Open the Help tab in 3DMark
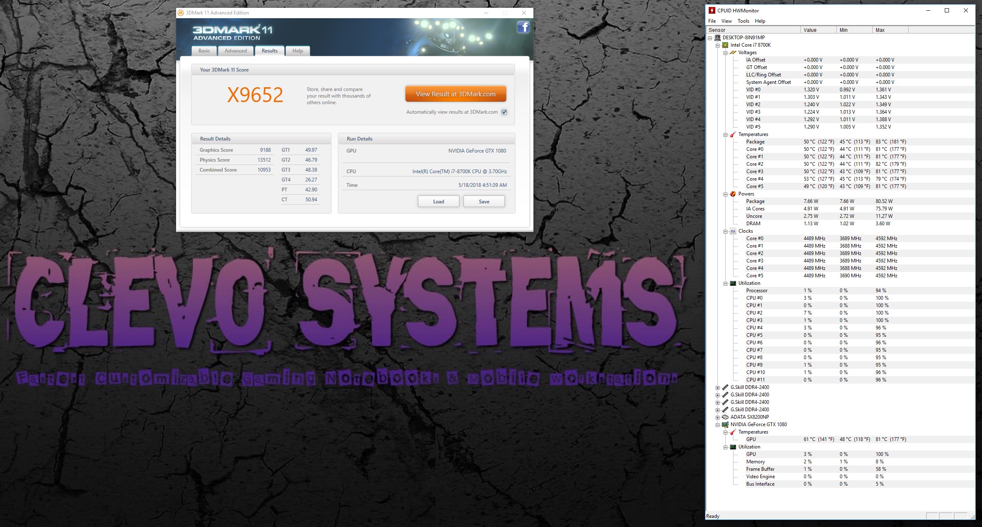Screen dimensions: 982x527 tap(298, 51)
